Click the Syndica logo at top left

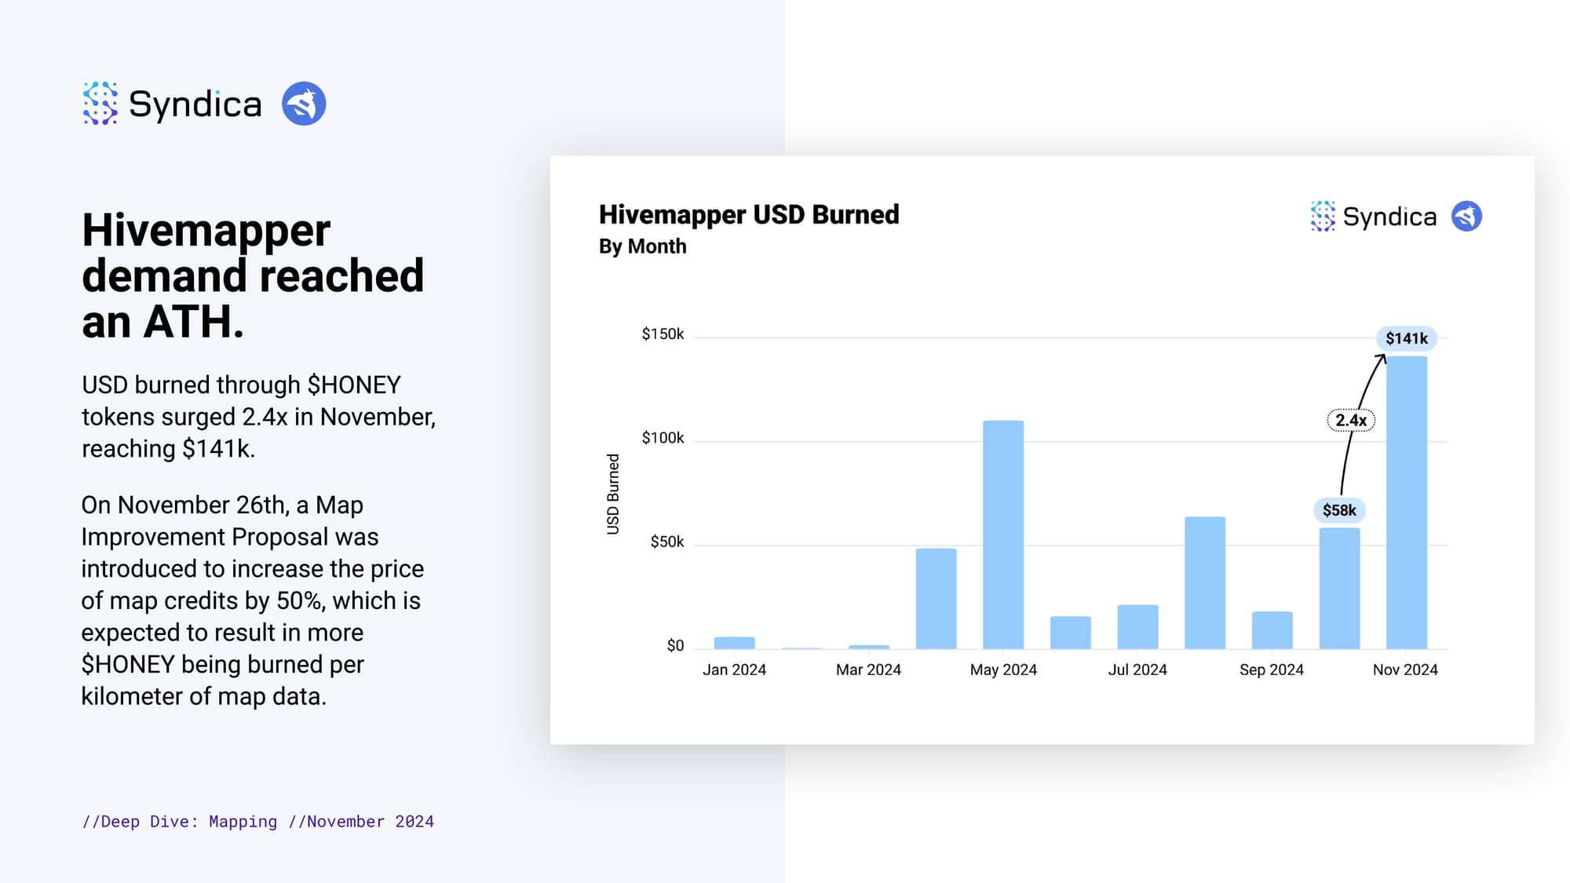(172, 104)
